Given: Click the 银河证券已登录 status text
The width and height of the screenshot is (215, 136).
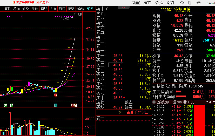Looking at the screenshot, I should point(23,3).
